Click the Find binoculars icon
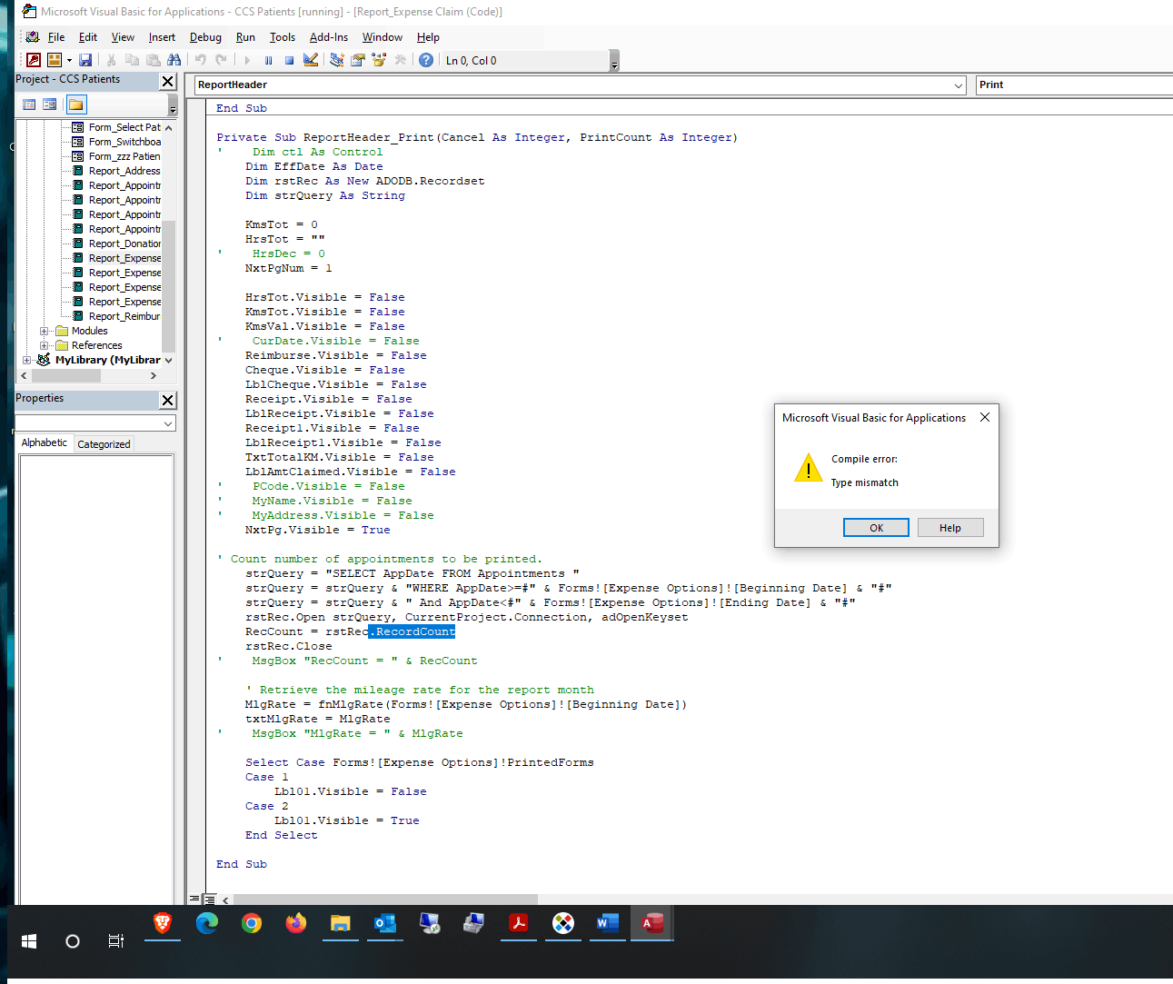The image size is (1173, 984). tap(174, 60)
